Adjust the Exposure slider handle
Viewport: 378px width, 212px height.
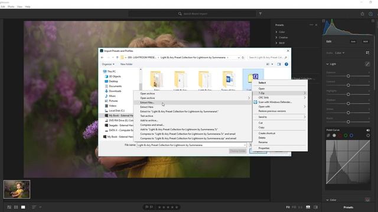348,76
